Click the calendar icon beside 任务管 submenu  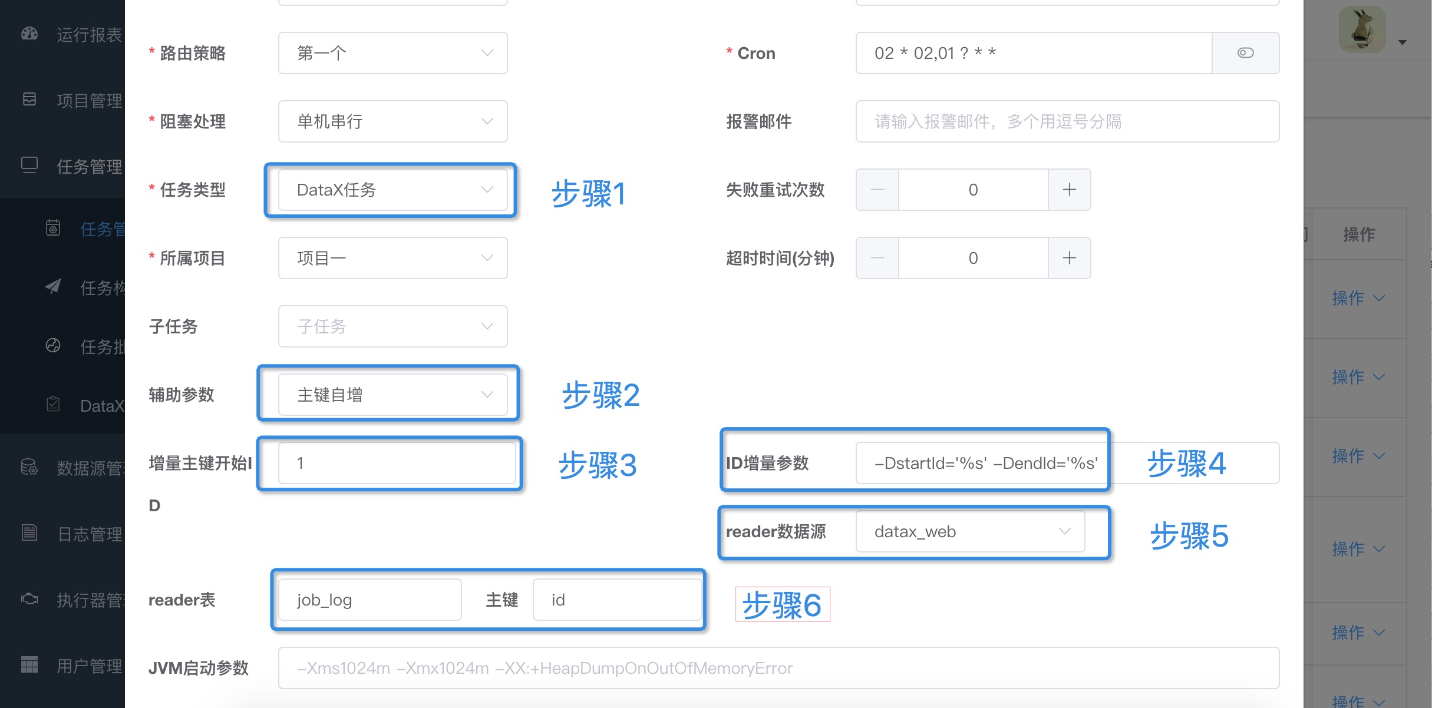53,227
